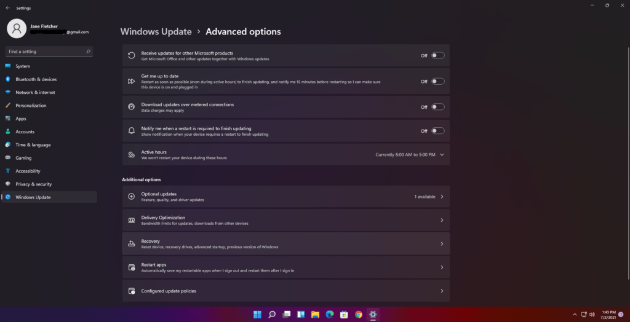This screenshot has height=322, width=630.
Task: Launch Google Chrome from the taskbar
Action: point(359,315)
